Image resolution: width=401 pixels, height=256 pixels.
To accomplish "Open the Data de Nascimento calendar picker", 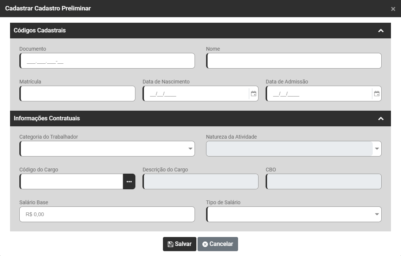I will pos(254,94).
